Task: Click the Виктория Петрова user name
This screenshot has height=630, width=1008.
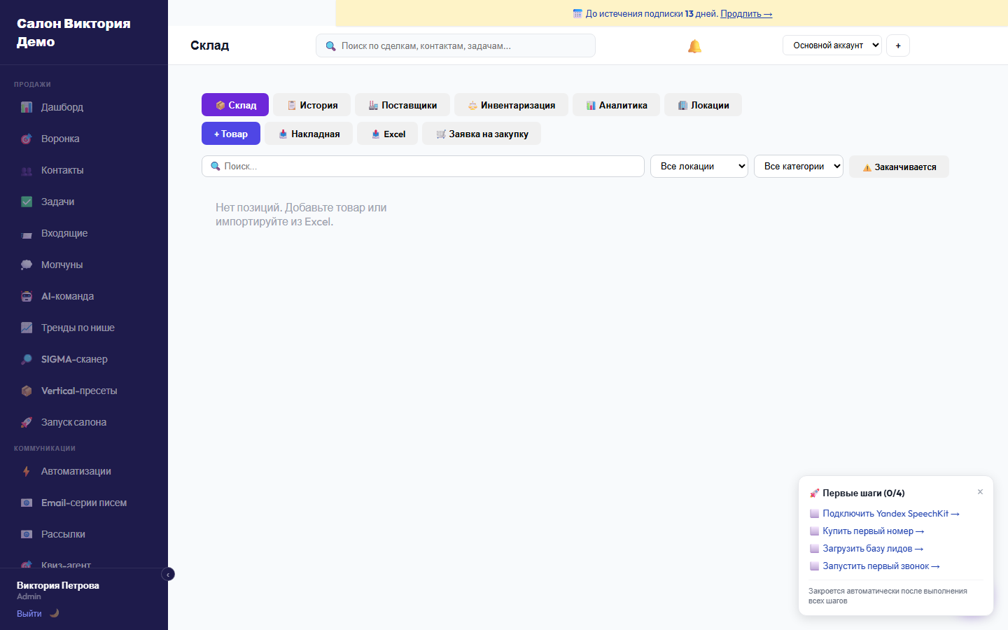Action: coord(58,585)
